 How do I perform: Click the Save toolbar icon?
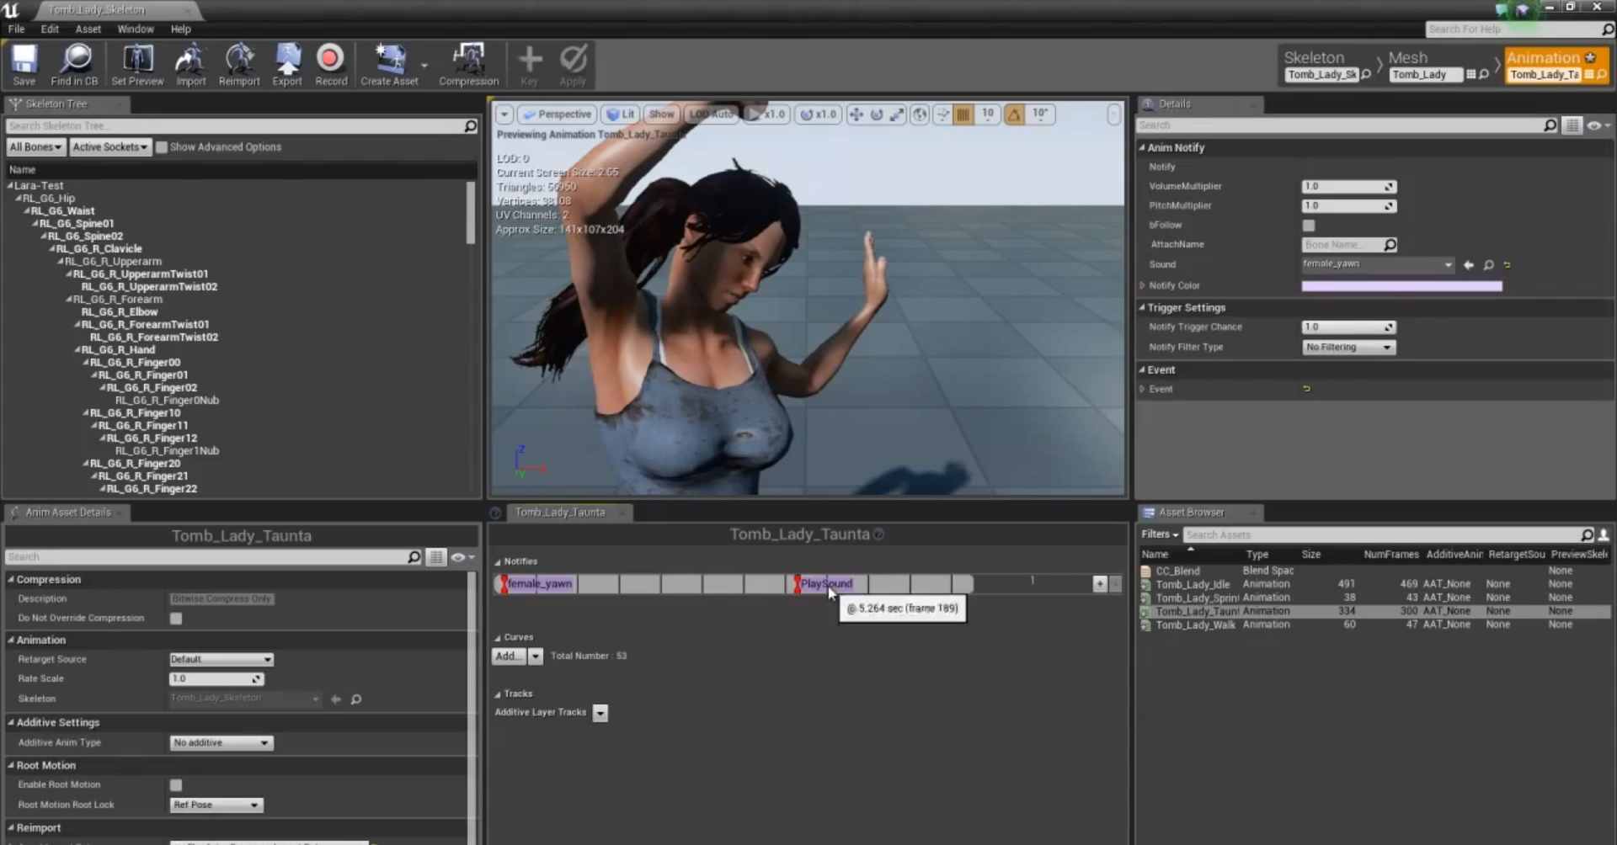click(24, 65)
